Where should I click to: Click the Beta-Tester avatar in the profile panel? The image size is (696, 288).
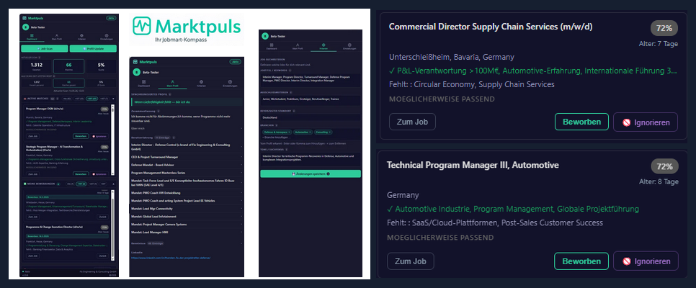136,72
